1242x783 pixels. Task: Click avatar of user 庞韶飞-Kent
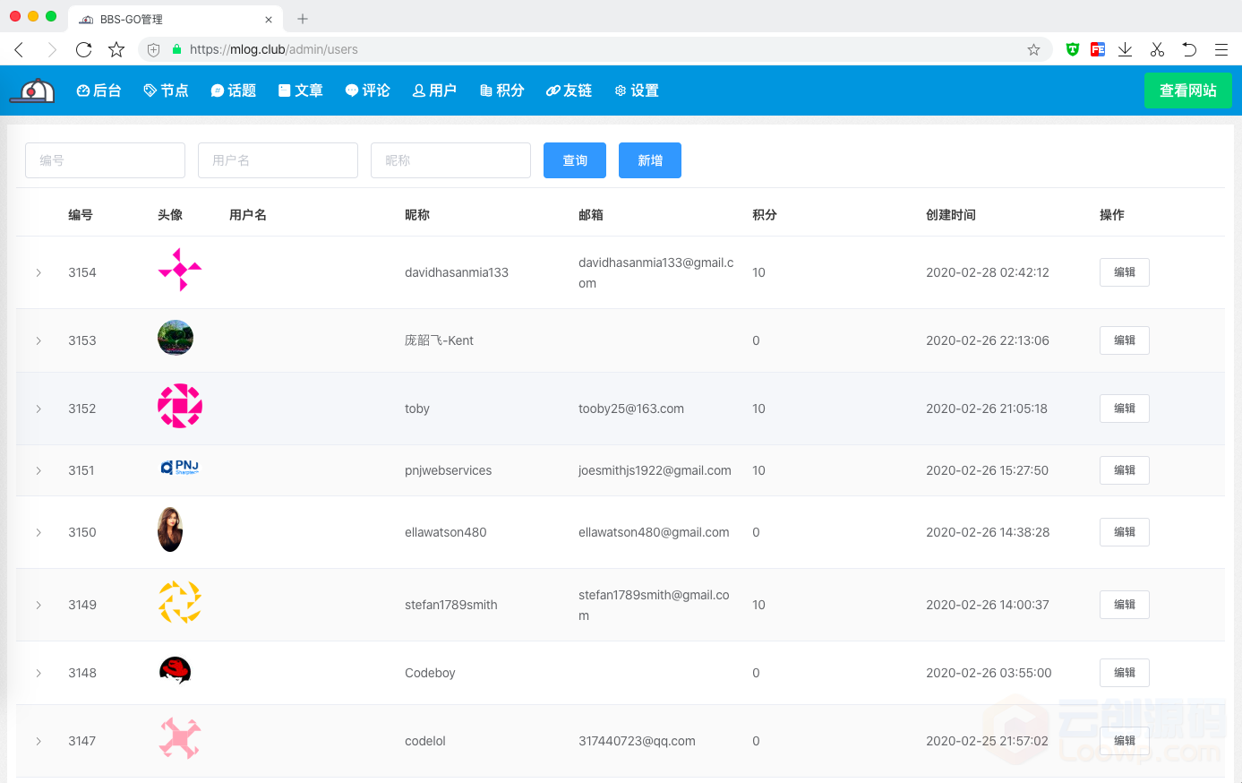(x=176, y=338)
